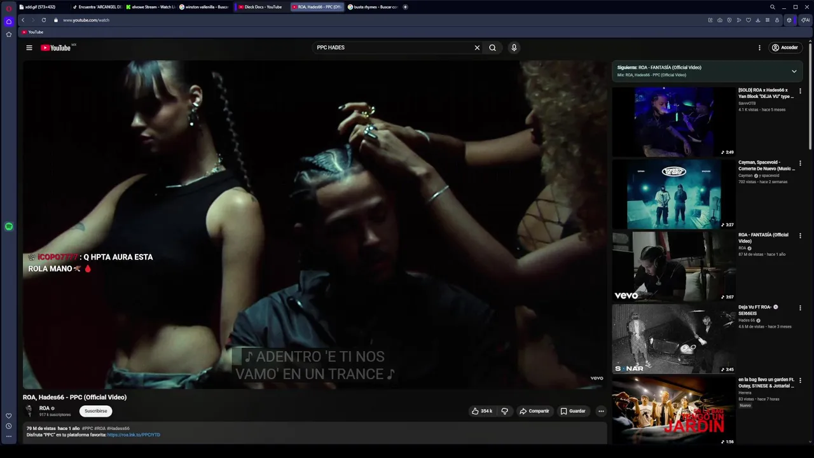The height and width of the screenshot is (458, 814).
Task: Open en la bag llevo un garden thumbnail
Action: [x=673, y=410]
